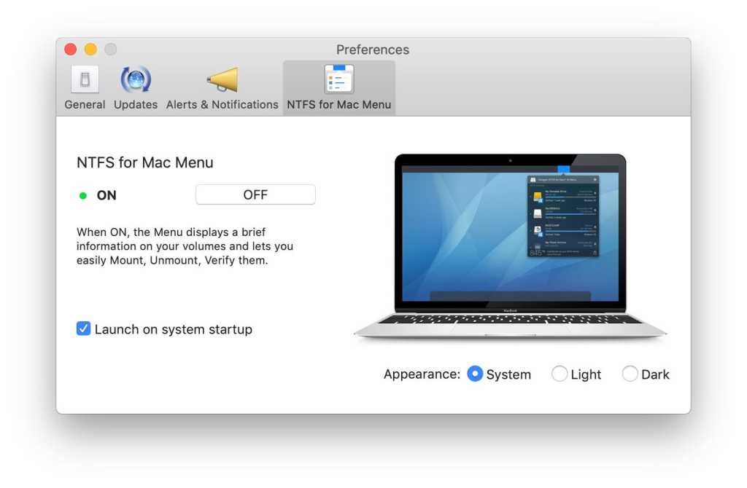747x488 pixels.
Task: Close the Preferences window with red button
Action: tap(71, 49)
